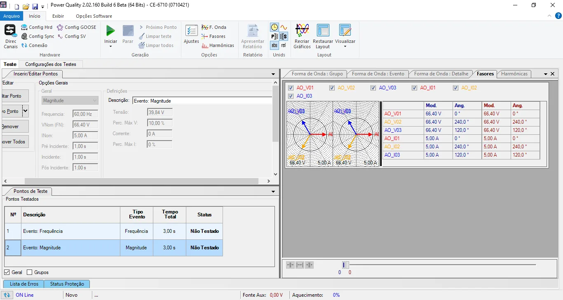Uncheck the AO_I02 channel checkbox

(456, 88)
